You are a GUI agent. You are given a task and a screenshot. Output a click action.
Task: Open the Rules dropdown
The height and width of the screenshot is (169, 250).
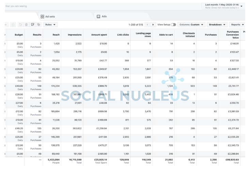pos(50,25)
